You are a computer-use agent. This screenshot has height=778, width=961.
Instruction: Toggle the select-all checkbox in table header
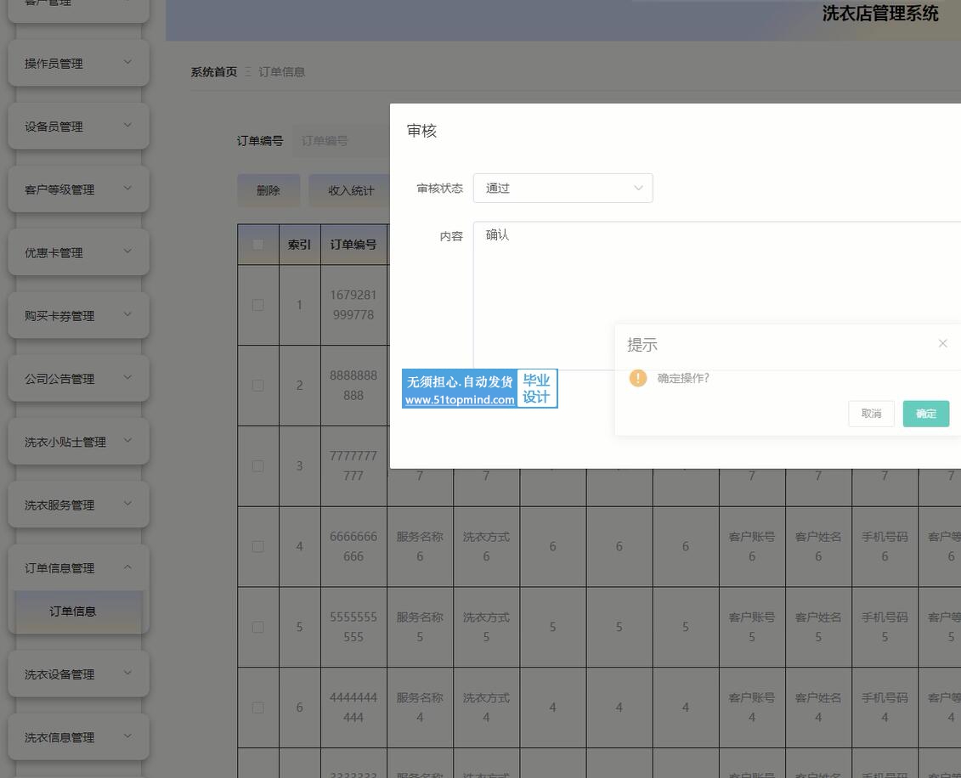click(x=258, y=245)
